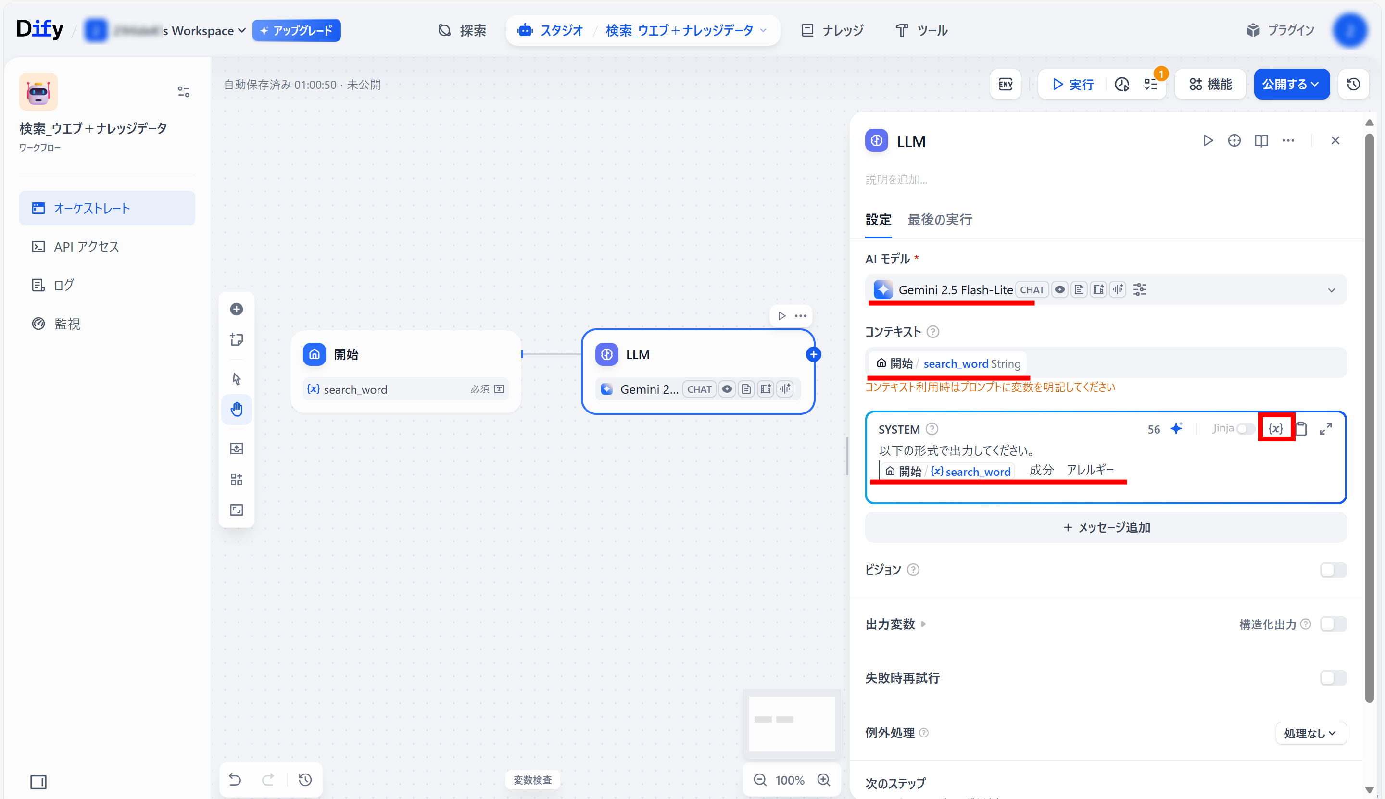Open the API アクセス sidebar item
1385x799 pixels.
86,247
